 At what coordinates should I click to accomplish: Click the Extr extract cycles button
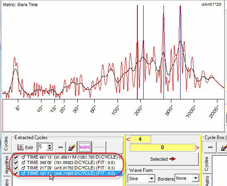tap(25, 147)
